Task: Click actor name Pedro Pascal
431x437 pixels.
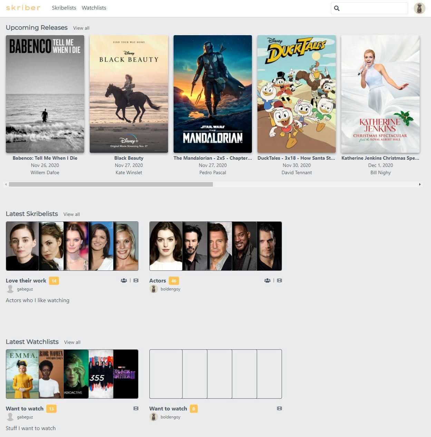Action: (x=213, y=172)
